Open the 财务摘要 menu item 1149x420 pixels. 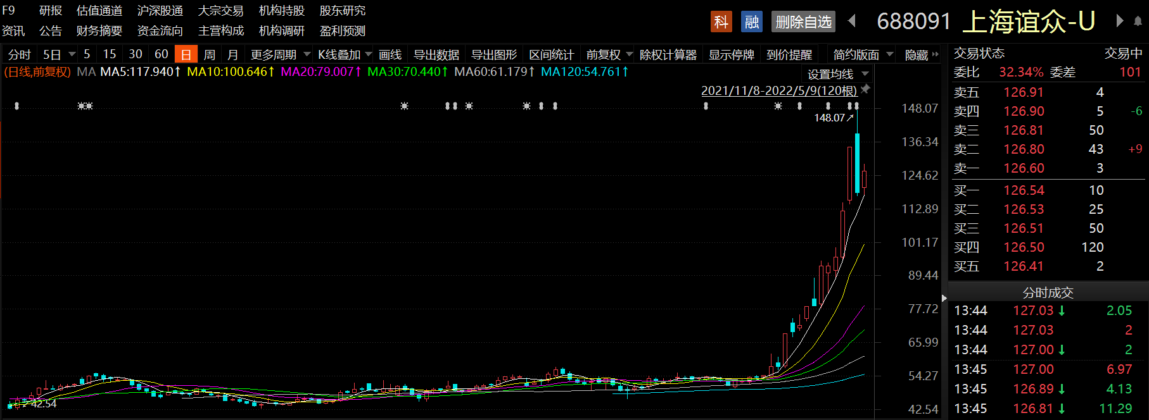[x=99, y=31]
